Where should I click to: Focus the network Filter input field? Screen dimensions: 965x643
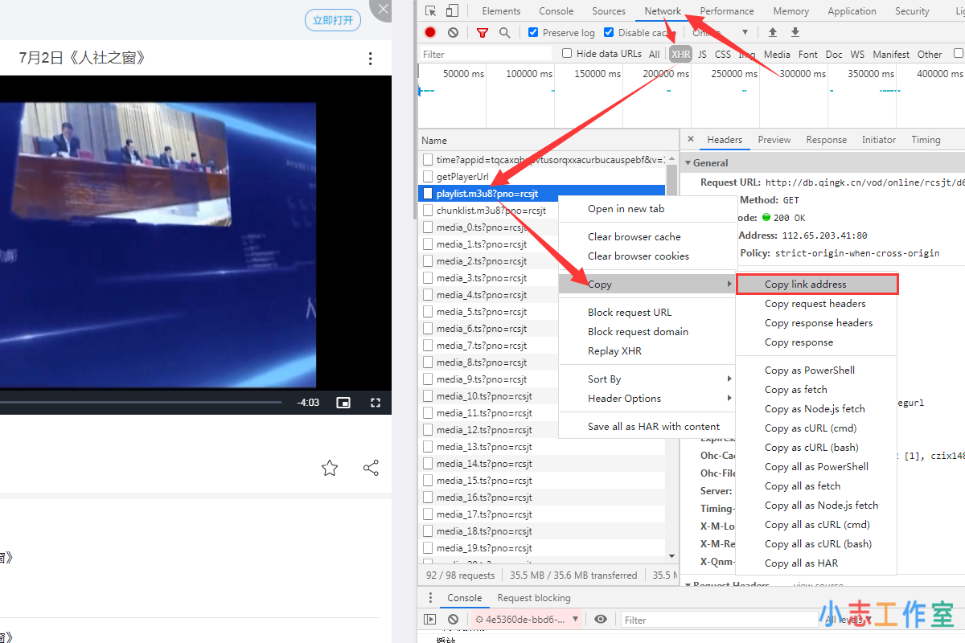tap(487, 55)
